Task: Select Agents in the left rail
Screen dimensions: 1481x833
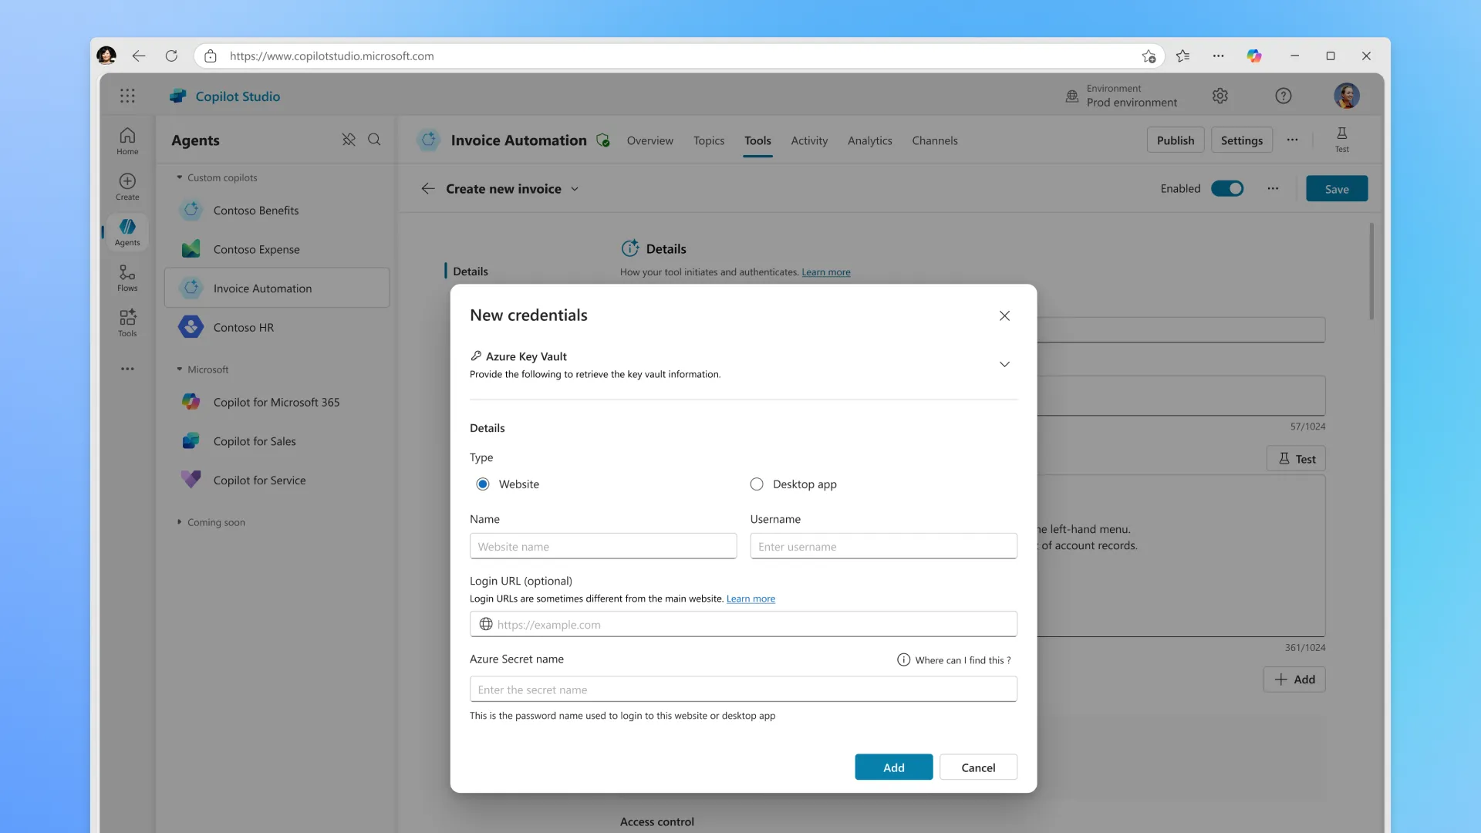Action: tap(127, 232)
